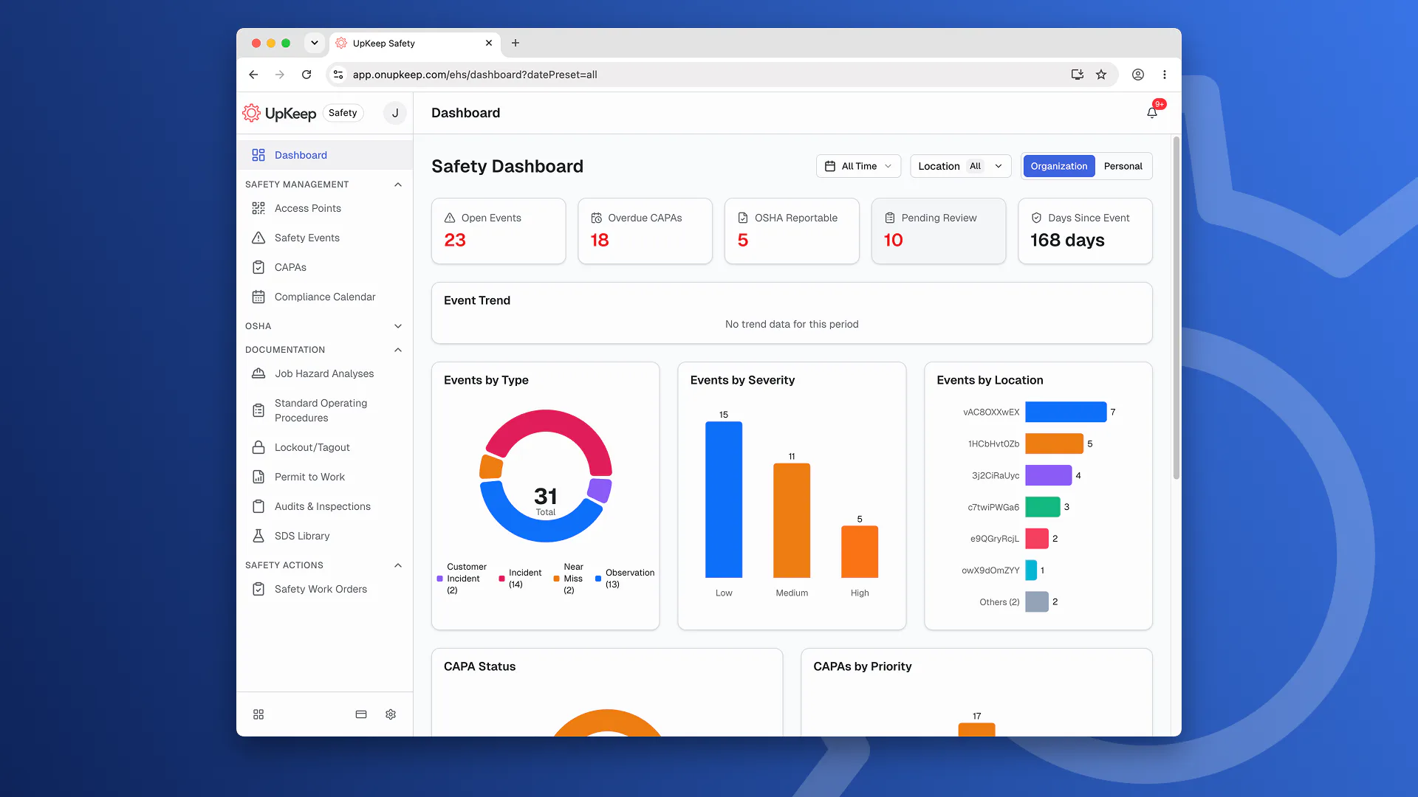1418x797 pixels.
Task: Collapse the Documentation section
Action: [x=398, y=350]
